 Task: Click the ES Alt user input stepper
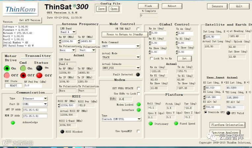(204, 107)
